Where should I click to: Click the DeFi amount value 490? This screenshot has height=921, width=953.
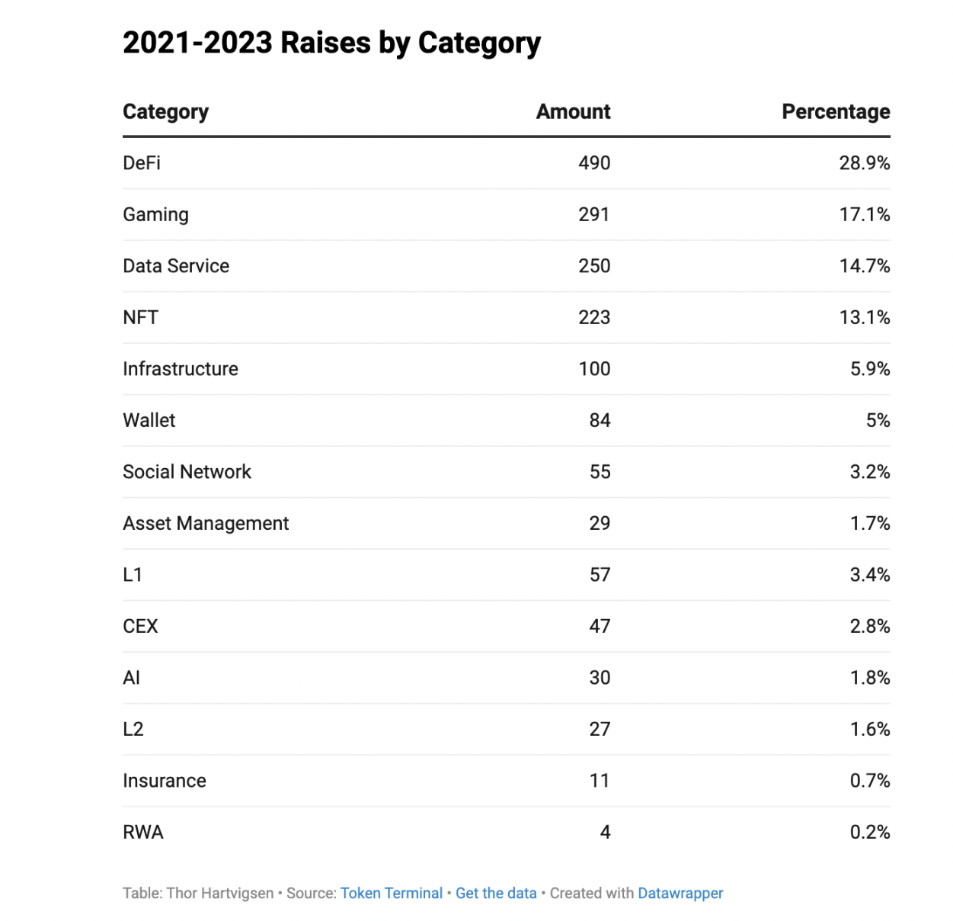[x=594, y=163]
